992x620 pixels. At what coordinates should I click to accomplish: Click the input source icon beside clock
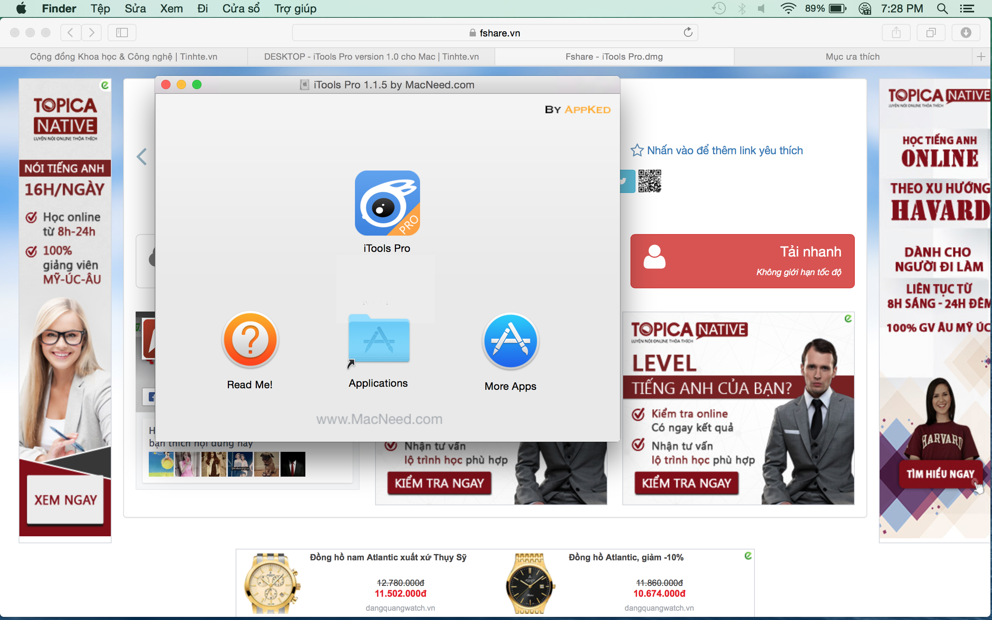pos(865,9)
